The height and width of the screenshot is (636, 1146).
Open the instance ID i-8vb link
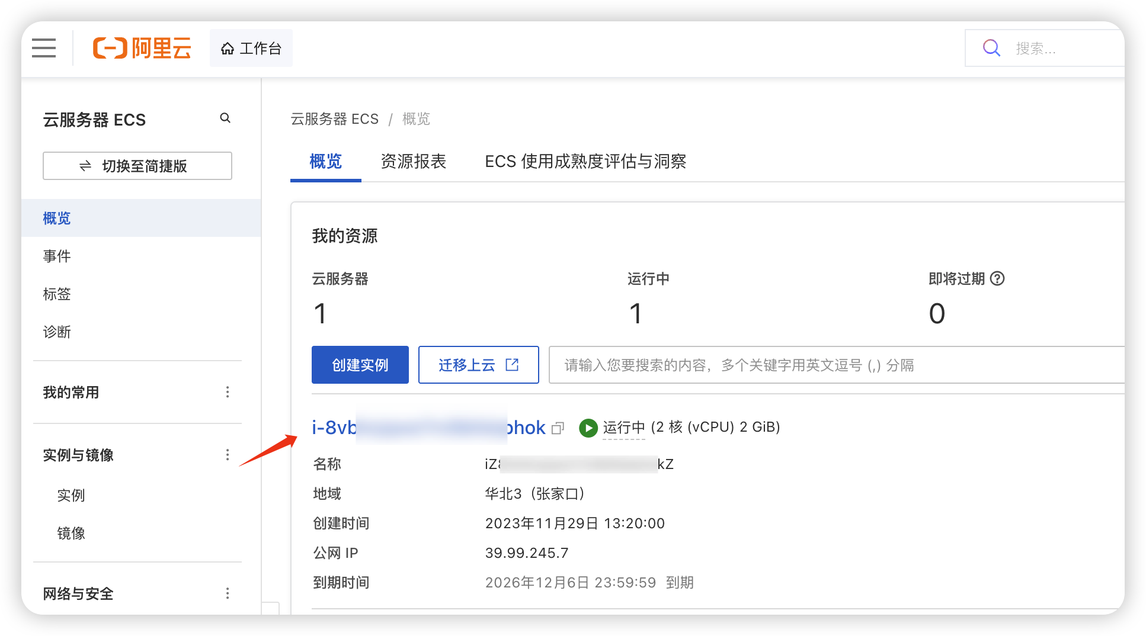point(428,427)
